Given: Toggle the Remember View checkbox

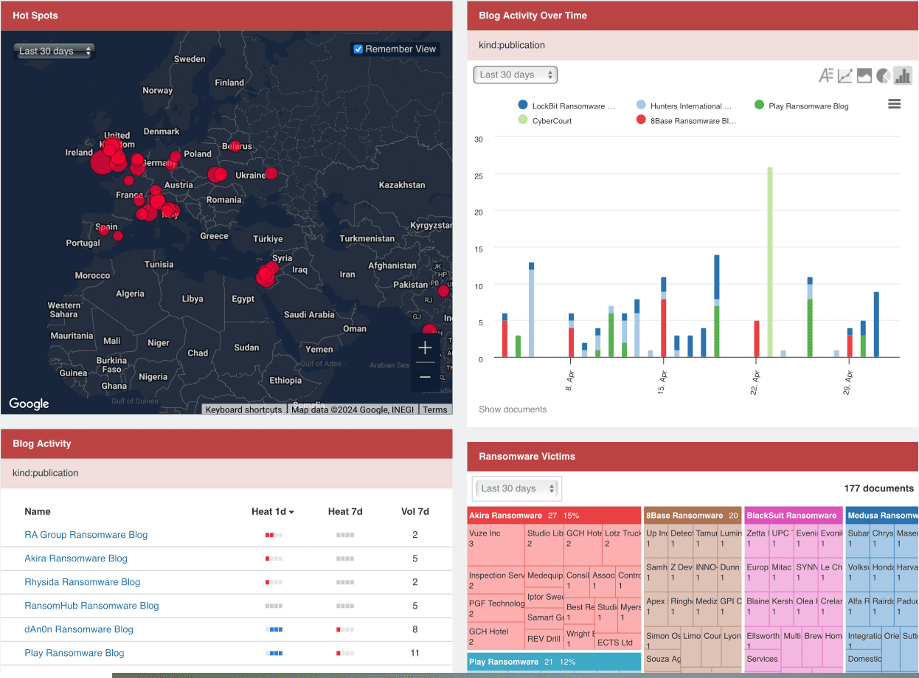Looking at the screenshot, I should click(x=358, y=49).
